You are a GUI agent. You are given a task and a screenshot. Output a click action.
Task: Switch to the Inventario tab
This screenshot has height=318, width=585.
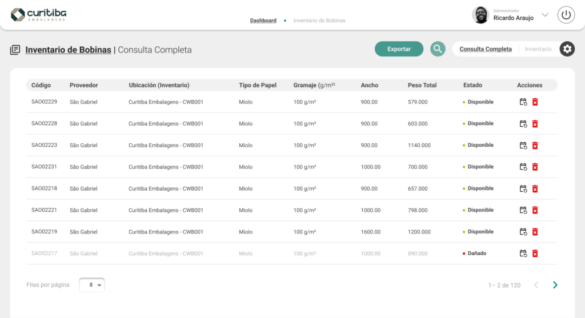[538, 49]
